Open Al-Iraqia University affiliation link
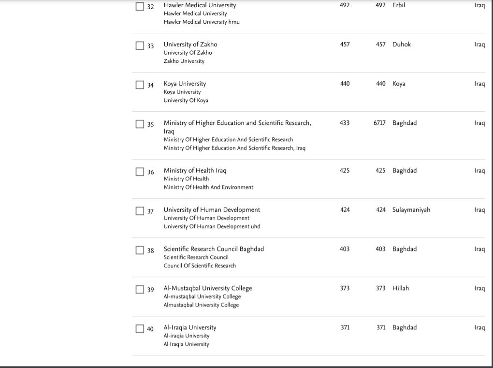 [190, 327]
